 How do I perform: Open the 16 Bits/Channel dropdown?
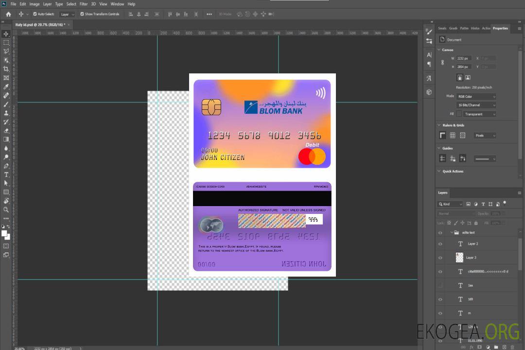tap(476, 105)
